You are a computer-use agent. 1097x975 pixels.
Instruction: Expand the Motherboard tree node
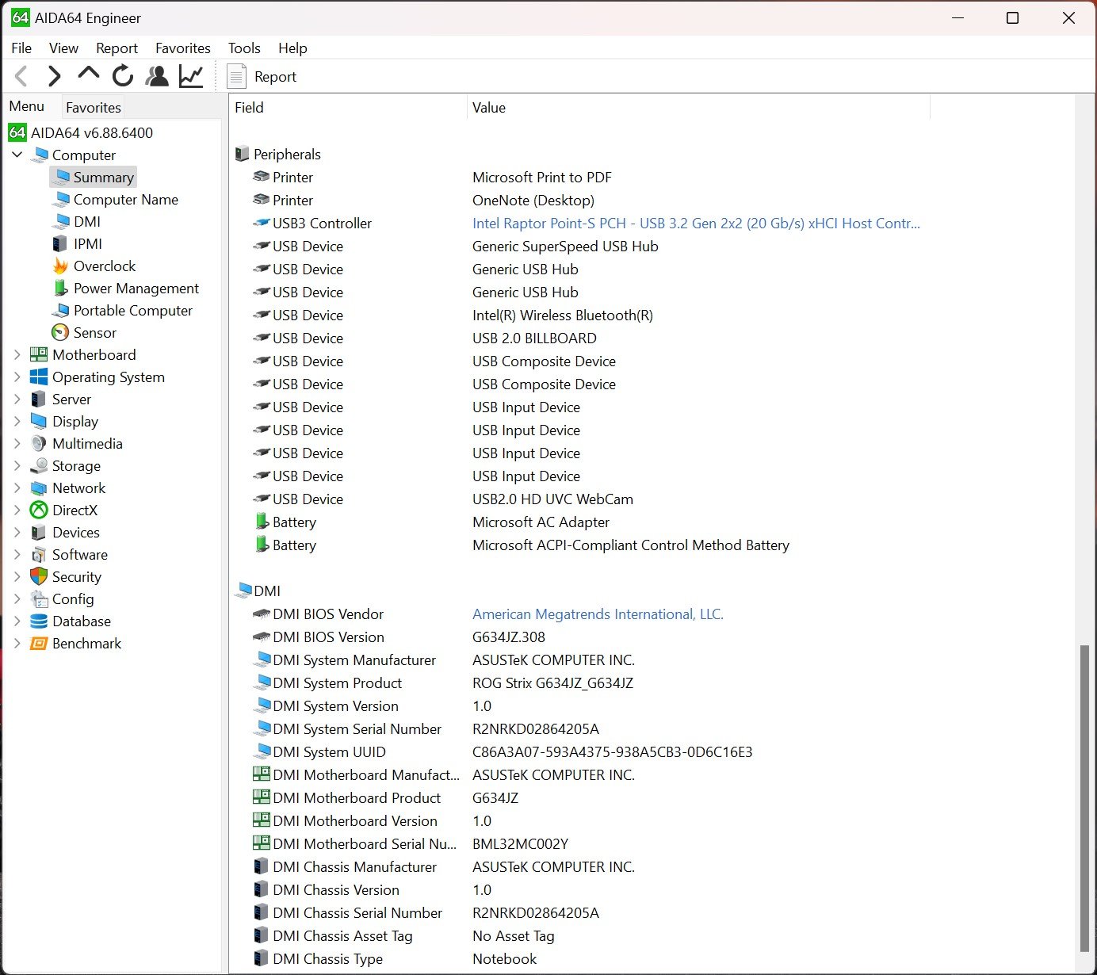17,355
